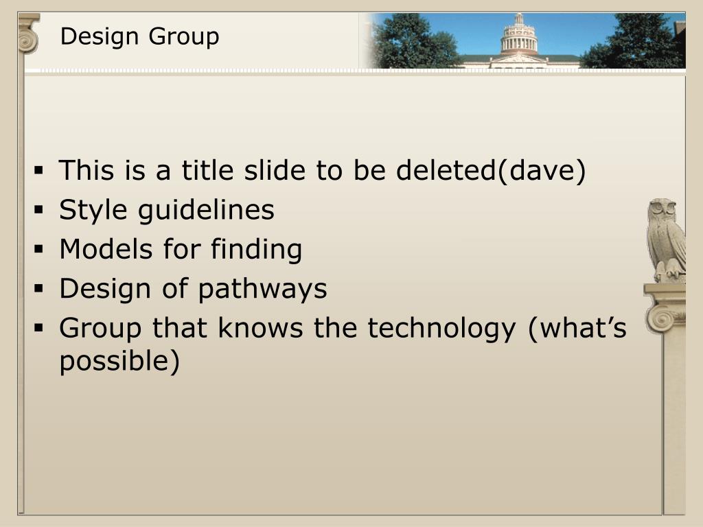Click the owl statue graphic
This screenshot has width=703, height=527.
coord(666,240)
